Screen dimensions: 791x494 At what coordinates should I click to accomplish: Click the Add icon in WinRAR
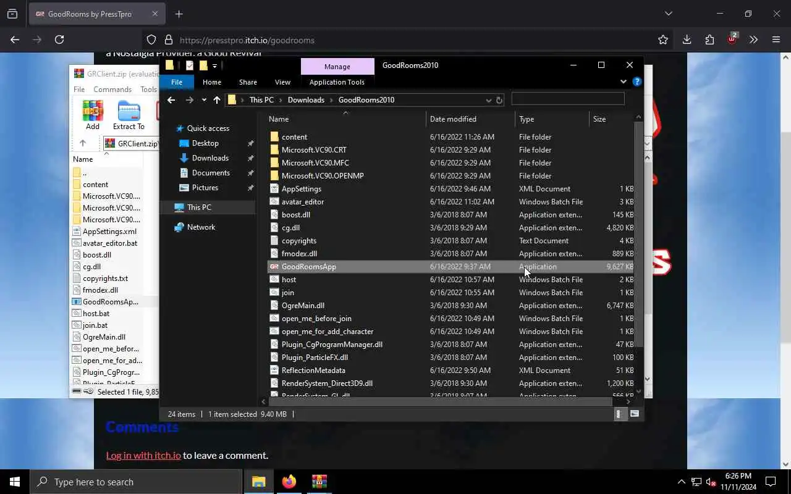(93, 111)
